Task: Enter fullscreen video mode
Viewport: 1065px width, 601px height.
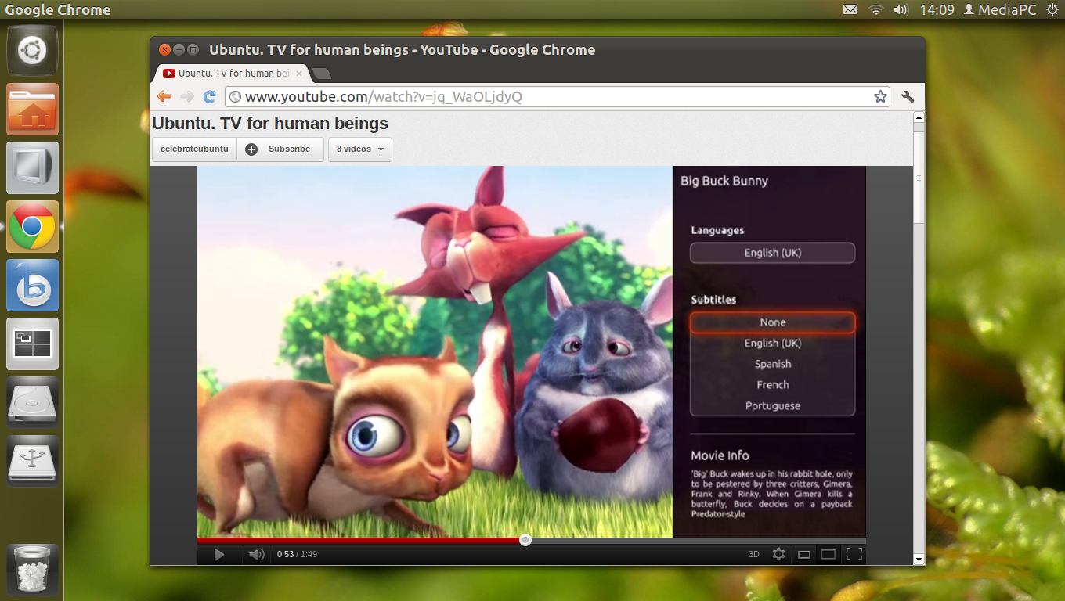Action: click(x=854, y=554)
